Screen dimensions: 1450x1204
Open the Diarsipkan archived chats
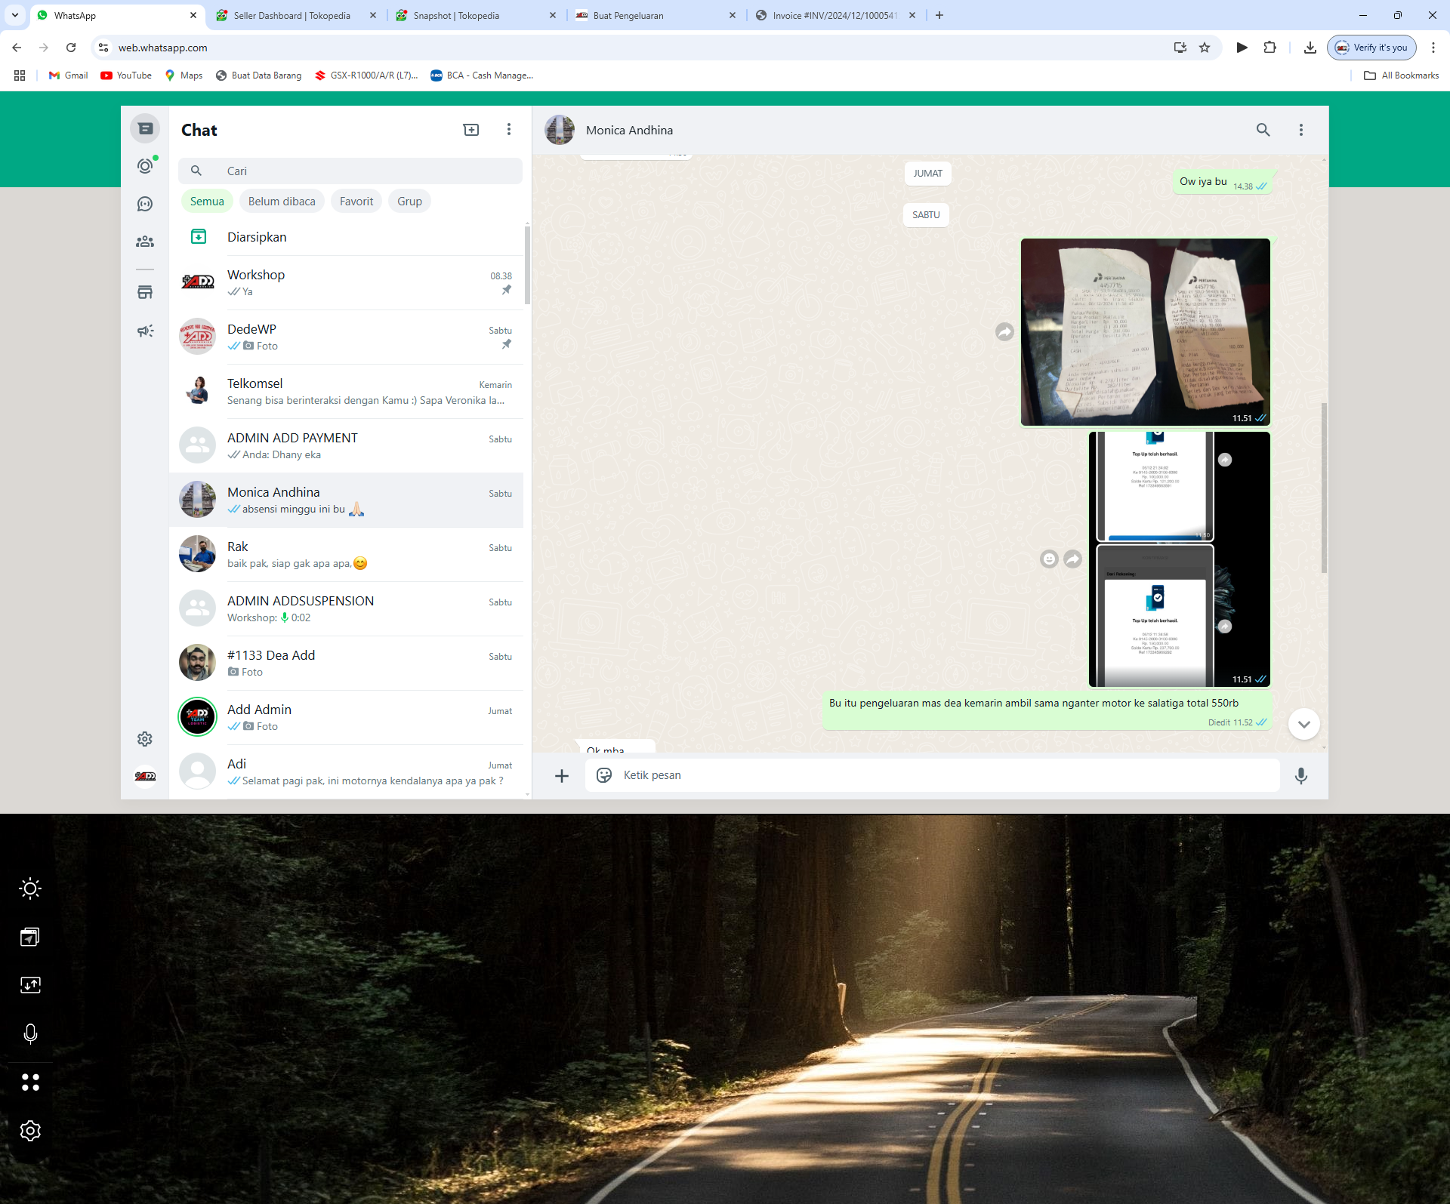[257, 237]
